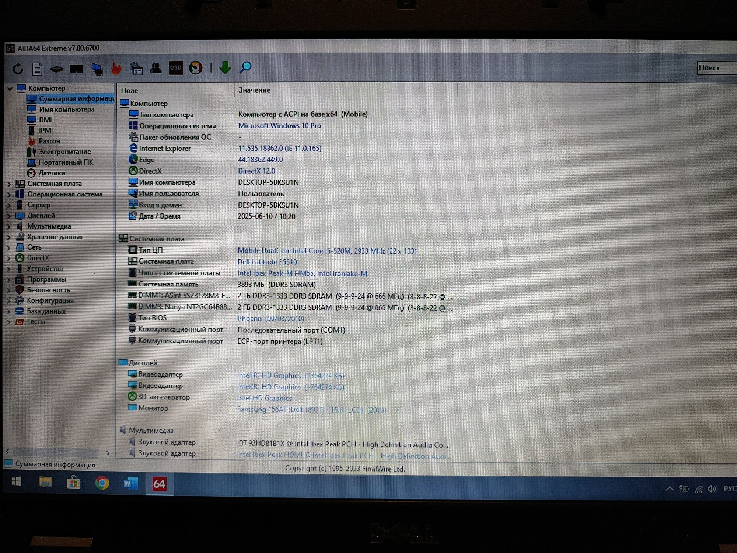Open Microsoft Store from taskbar

click(x=74, y=483)
